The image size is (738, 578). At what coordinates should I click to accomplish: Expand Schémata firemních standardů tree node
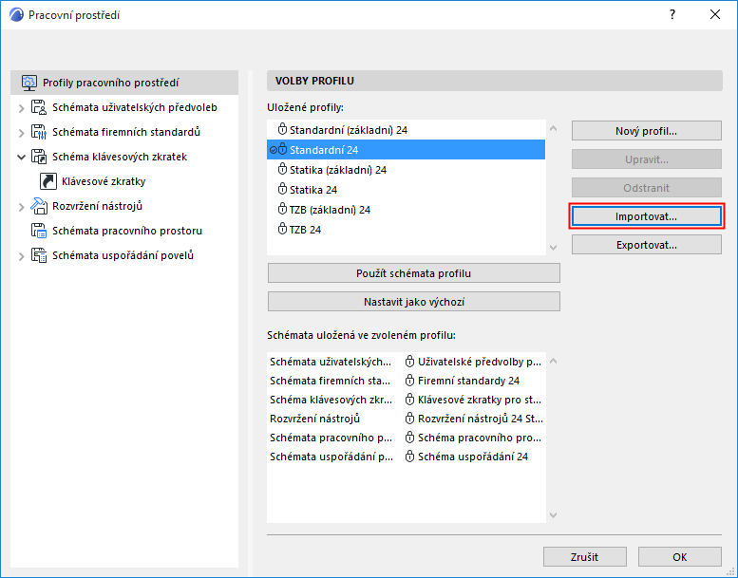[x=21, y=133]
